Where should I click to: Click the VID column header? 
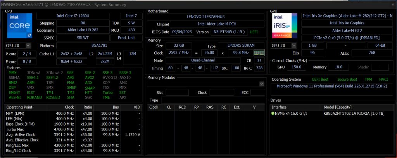pyautogui.click(x=131, y=107)
